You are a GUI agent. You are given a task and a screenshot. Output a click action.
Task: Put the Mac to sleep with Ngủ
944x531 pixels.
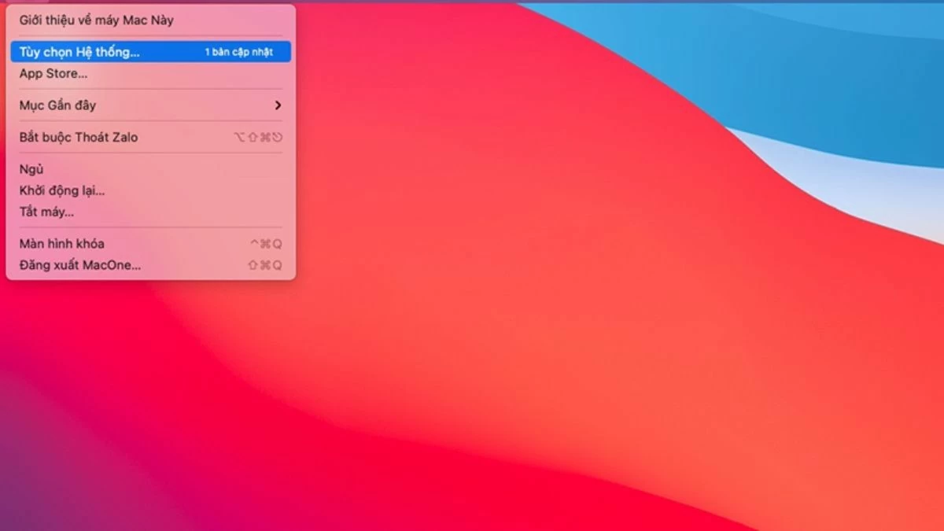coord(31,169)
